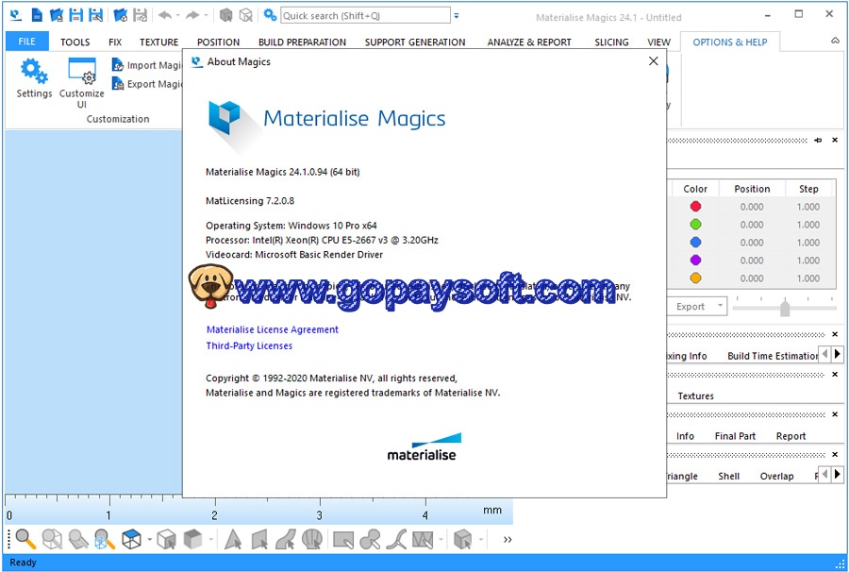
Task: Select the Step value in the orange row
Action: [x=808, y=278]
